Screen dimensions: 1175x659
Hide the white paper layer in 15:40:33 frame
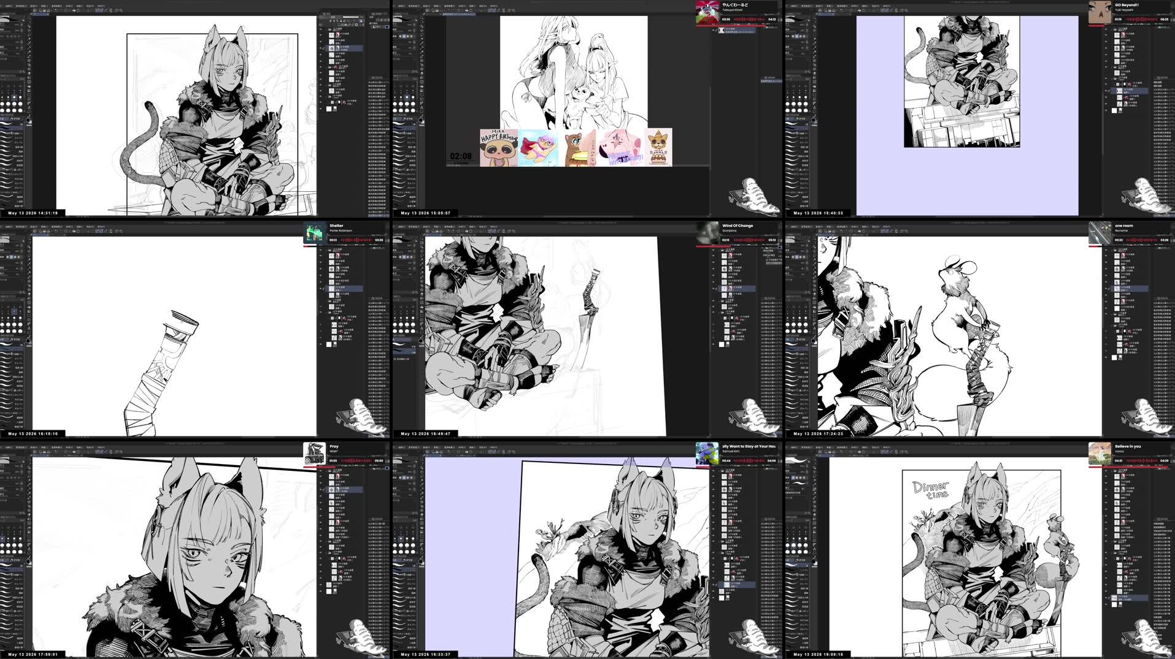[1106, 110]
